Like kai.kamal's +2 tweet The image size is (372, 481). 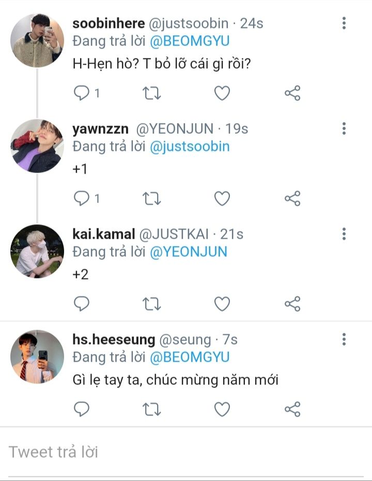(x=222, y=304)
